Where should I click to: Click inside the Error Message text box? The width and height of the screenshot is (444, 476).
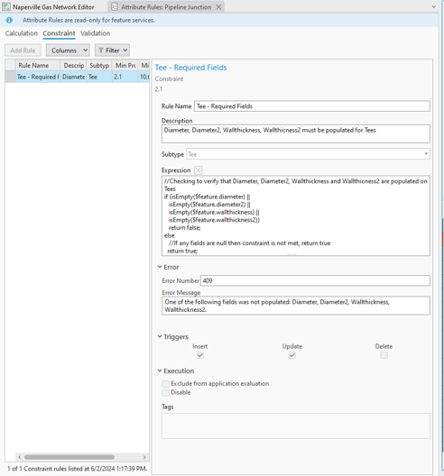(x=296, y=306)
